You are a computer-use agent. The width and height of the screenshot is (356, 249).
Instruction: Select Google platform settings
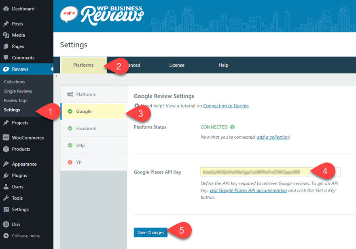(x=93, y=111)
